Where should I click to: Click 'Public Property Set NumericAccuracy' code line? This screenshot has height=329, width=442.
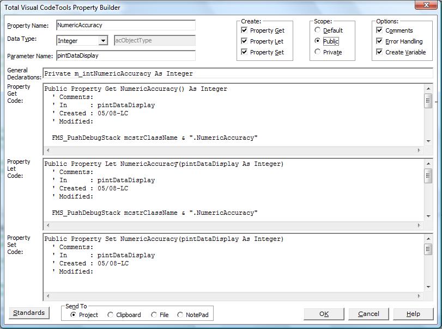(x=164, y=239)
